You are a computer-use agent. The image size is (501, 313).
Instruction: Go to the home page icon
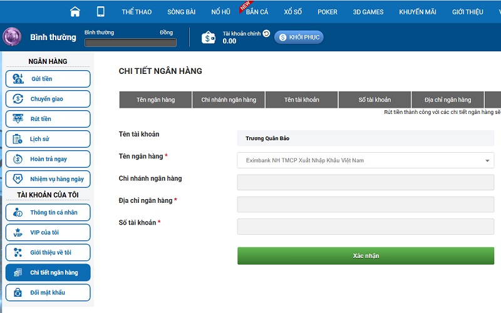[x=75, y=12]
